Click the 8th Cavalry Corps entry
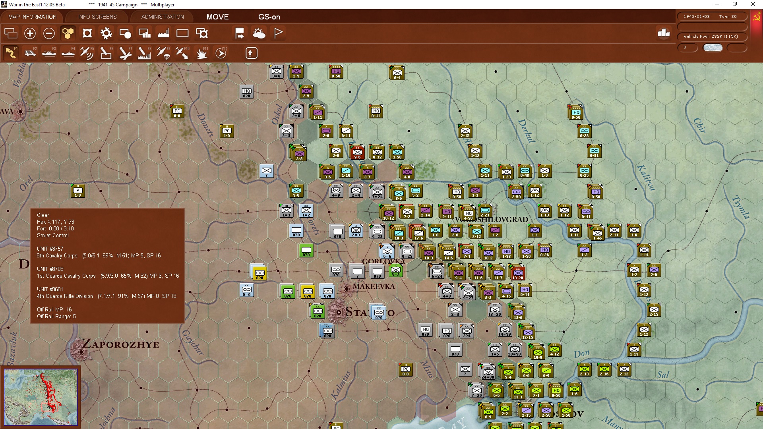 point(99,256)
